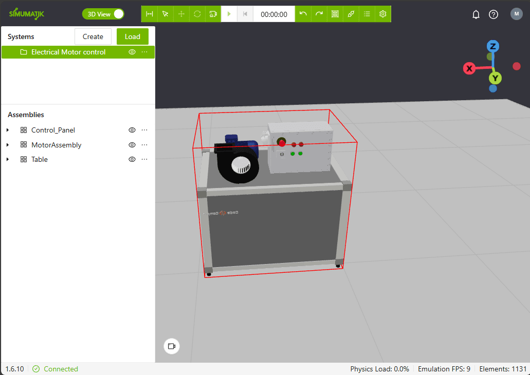Click the camera view button in viewport
Screen dimensions: 530x375
[172, 346]
